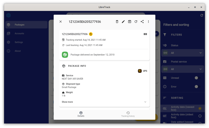Open the three-dot more options menu
The width and height of the screenshot is (209, 128).
[148, 22]
